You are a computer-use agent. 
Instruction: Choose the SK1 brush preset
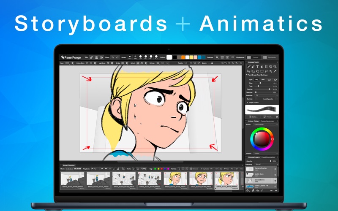[x=130, y=57]
